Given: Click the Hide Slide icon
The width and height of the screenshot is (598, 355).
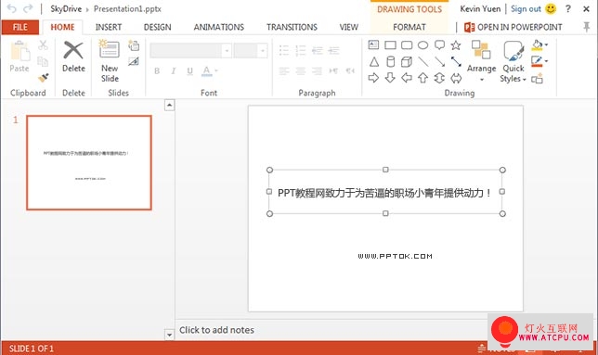Looking at the screenshot, I should tap(134, 61).
